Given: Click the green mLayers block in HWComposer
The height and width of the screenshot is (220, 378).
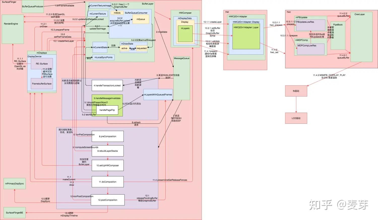Looking at the screenshot, I should point(185,34).
